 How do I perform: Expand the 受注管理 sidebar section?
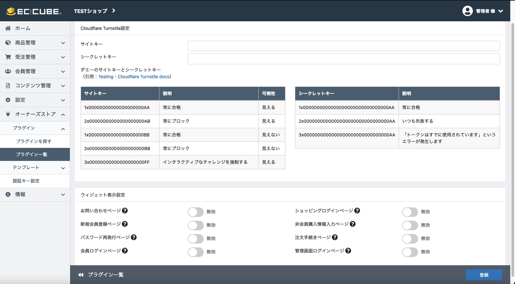pyautogui.click(x=35, y=57)
